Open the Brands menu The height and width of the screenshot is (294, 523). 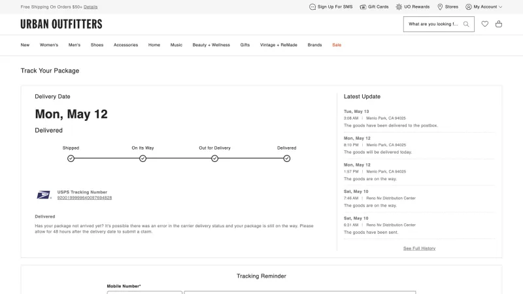tap(314, 44)
